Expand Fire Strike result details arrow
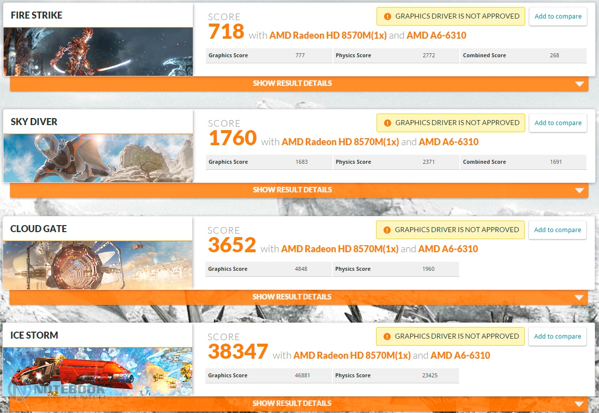This screenshot has width=599, height=413. (x=579, y=84)
